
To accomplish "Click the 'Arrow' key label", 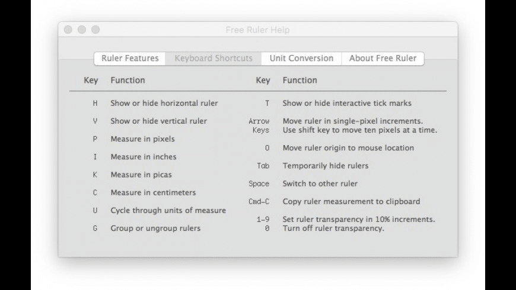I will (x=259, y=121).
